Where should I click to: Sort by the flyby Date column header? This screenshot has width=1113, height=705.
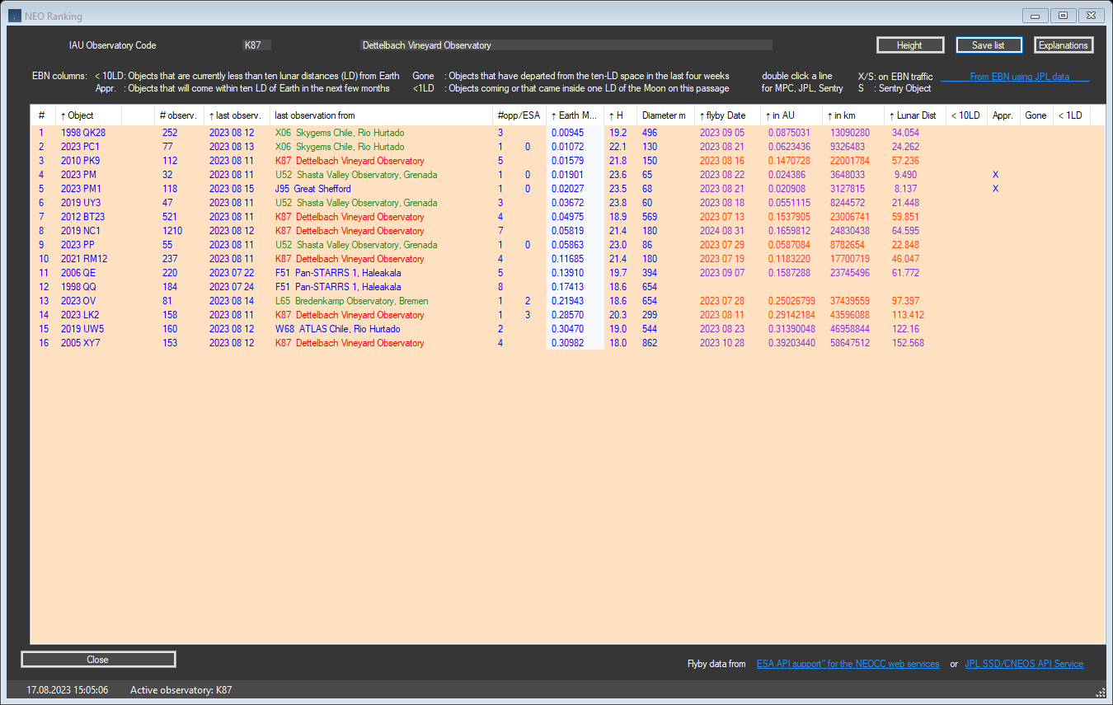(727, 115)
